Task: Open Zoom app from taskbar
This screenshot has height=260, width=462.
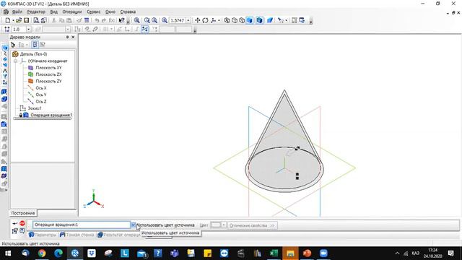Action: pos(323,253)
